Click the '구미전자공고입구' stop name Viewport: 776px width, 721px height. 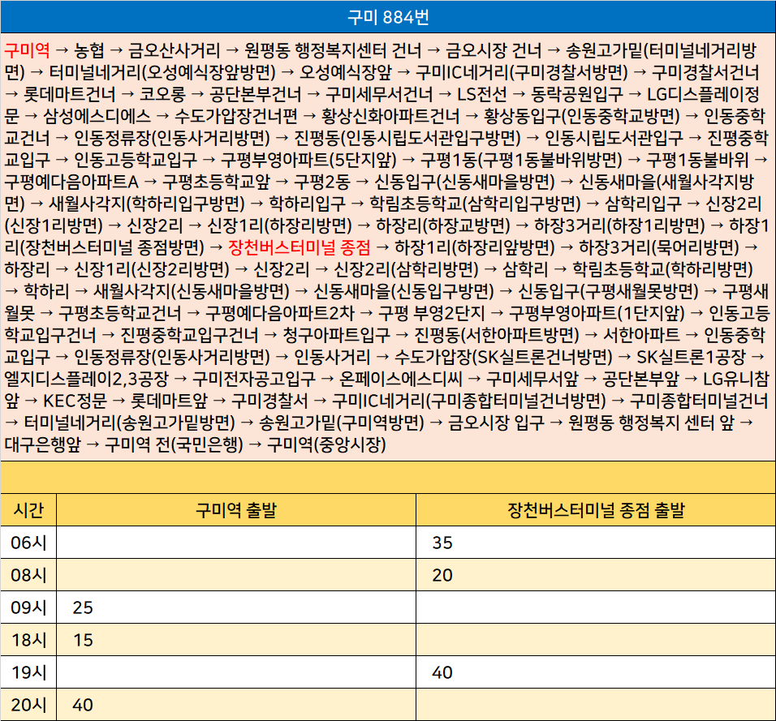(x=254, y=379)
